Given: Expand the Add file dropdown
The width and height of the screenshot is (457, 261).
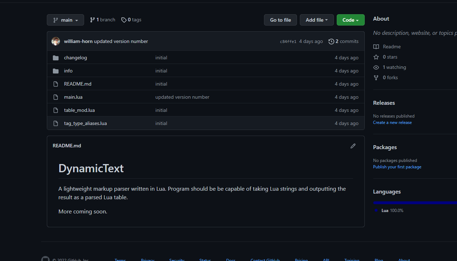Looking at the screenshot, I should point(316,20).
